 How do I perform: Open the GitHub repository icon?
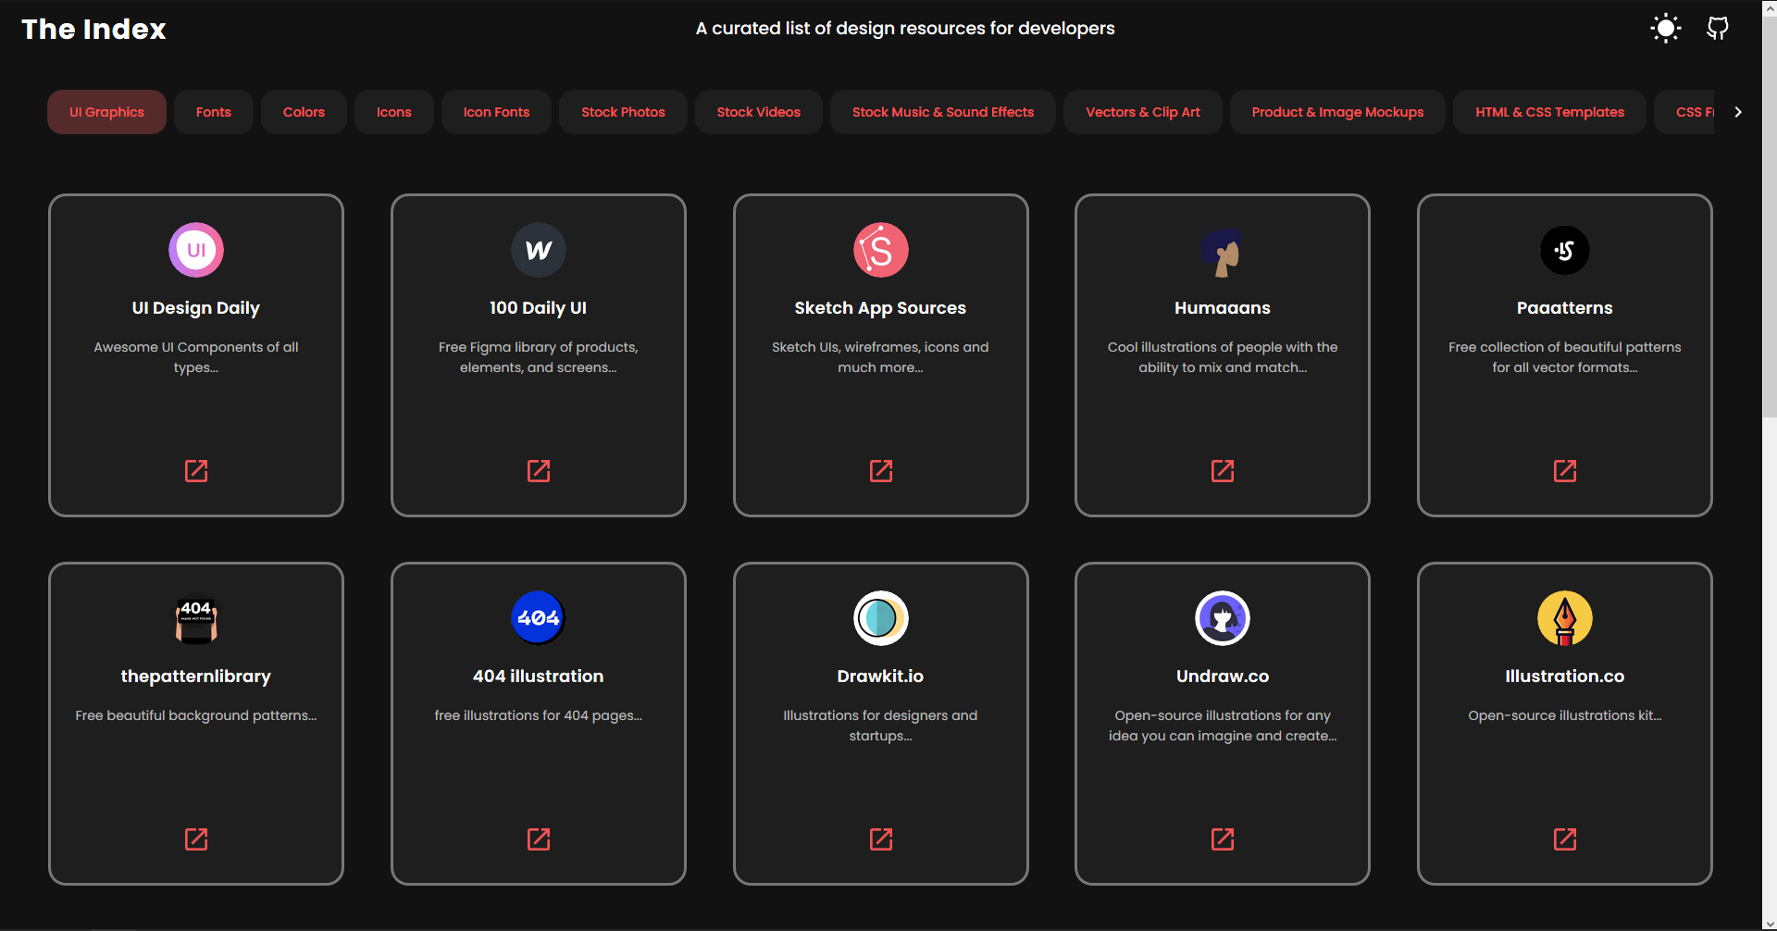(x=1718, y=29)
